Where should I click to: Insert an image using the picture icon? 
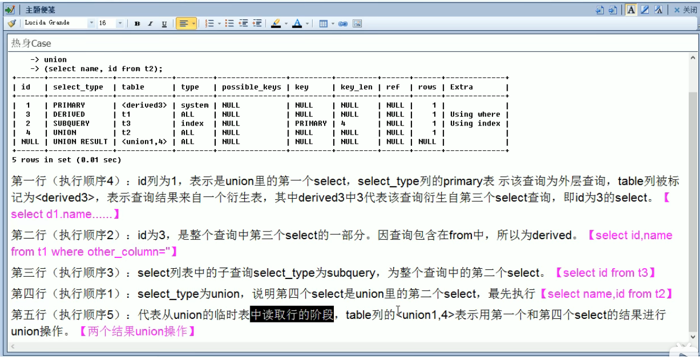pyautogui.click(x=357, y=23)
